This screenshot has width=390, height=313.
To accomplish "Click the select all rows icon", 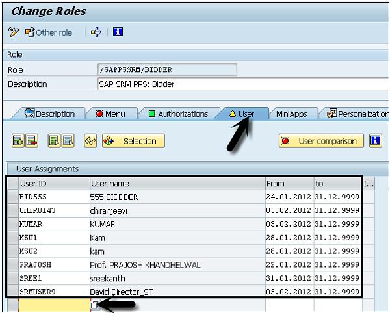I will click(54, 141).
